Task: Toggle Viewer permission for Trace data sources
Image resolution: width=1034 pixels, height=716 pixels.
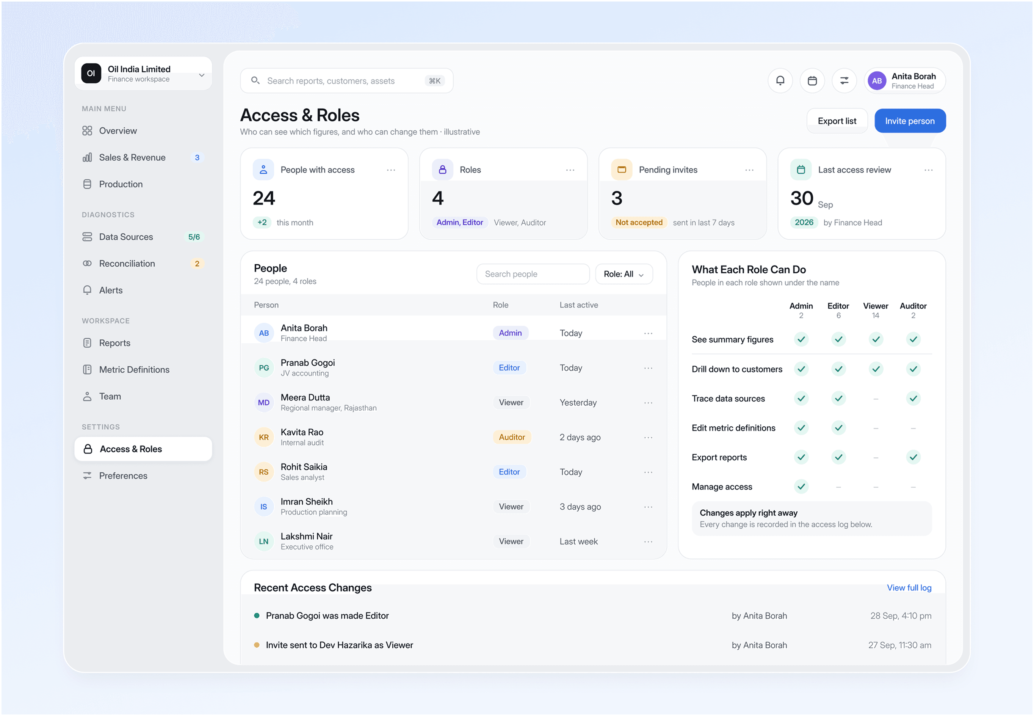Action: coord(875,399)
